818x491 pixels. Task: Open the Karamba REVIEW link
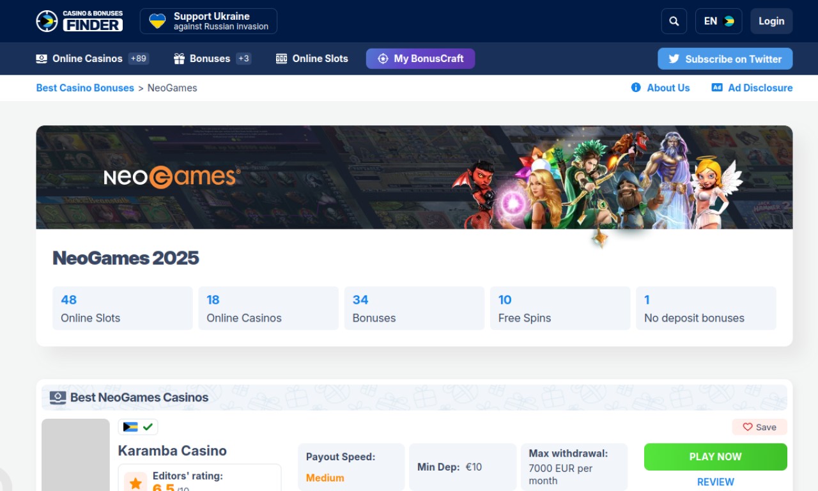point(716,482)
